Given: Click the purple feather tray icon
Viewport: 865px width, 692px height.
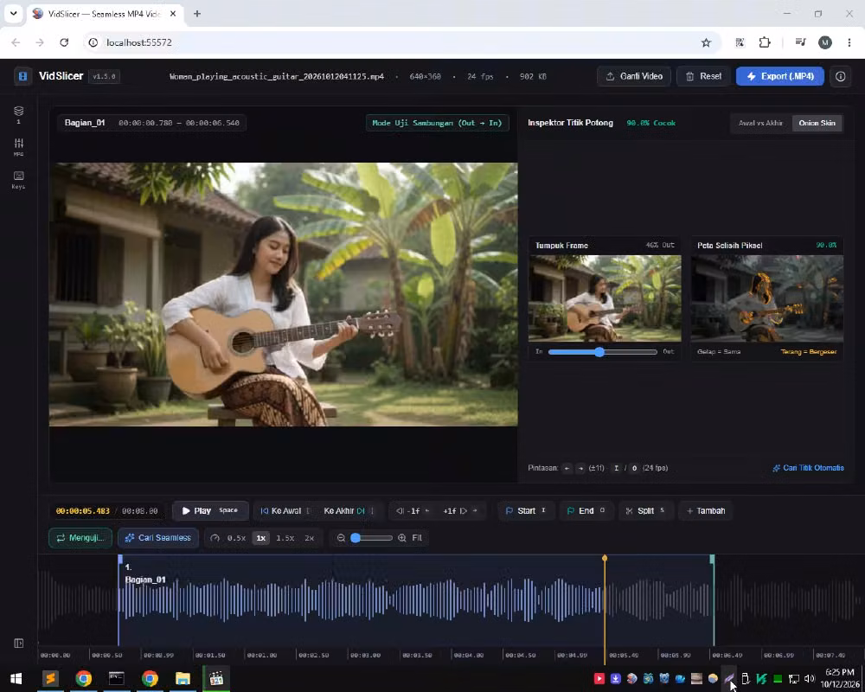Looking at the screenshot, I should coord(728,678).
